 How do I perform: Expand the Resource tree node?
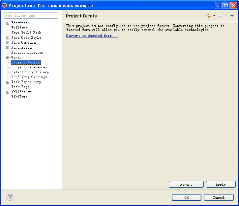click(x=8, y=23)
